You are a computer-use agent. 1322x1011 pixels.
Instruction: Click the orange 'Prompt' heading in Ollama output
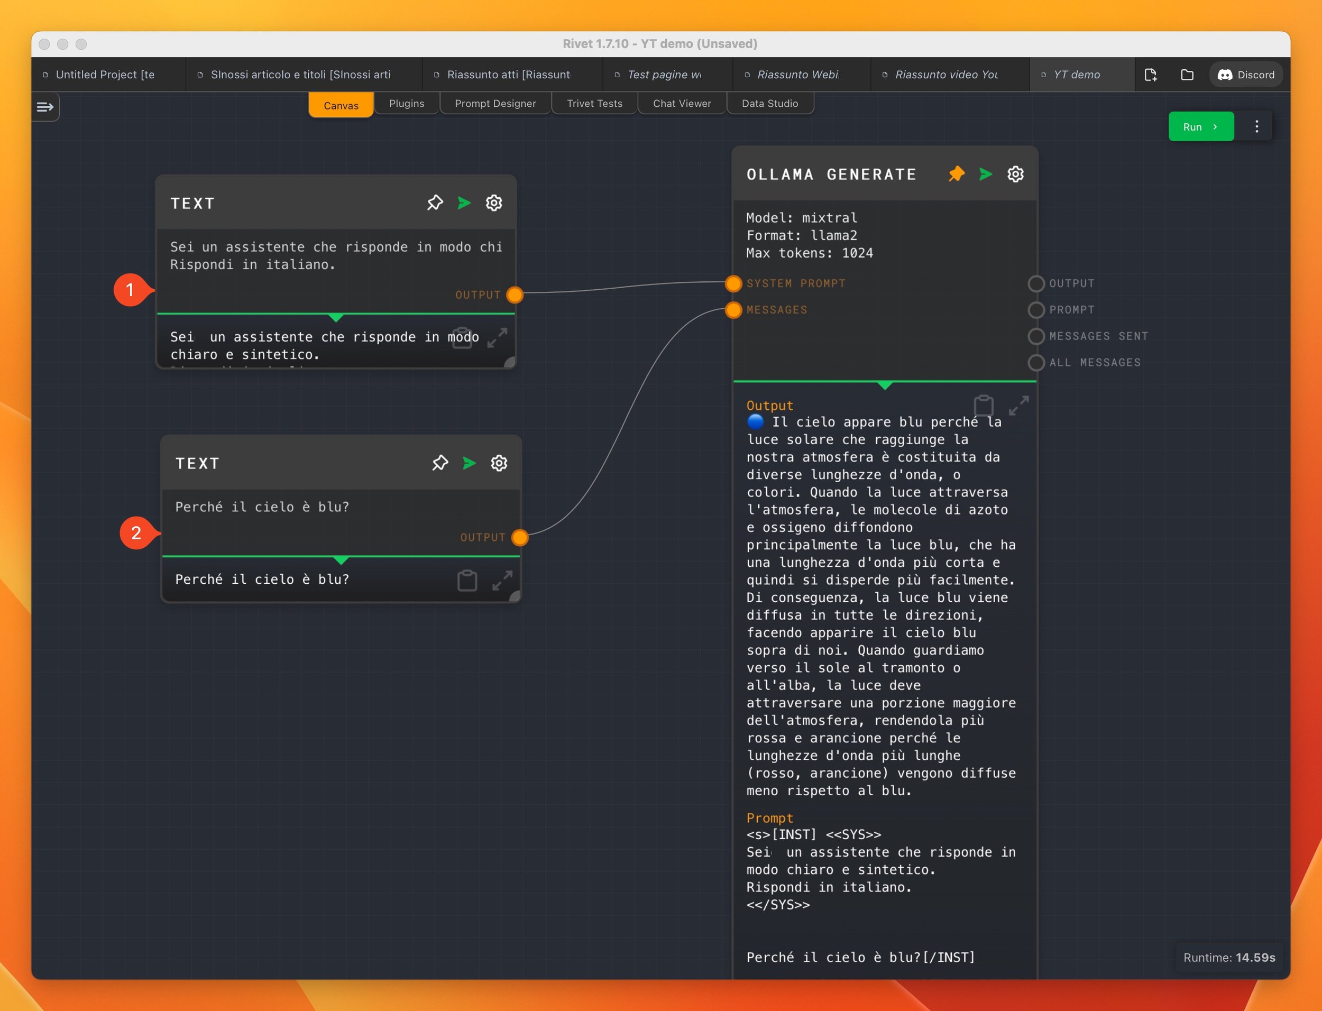[x=770, y=819]
